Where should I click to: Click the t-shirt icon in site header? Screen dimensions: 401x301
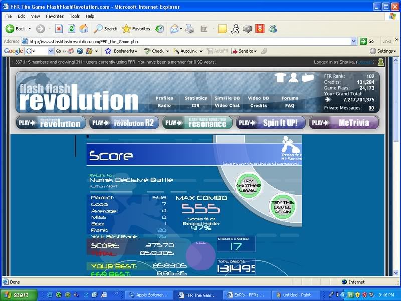point(281,78)
